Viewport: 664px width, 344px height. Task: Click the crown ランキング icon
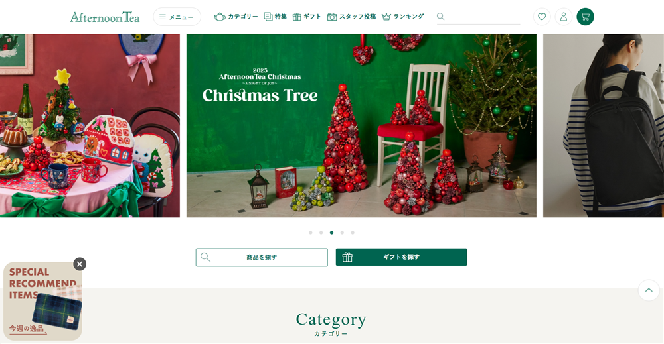coord(386,17)
